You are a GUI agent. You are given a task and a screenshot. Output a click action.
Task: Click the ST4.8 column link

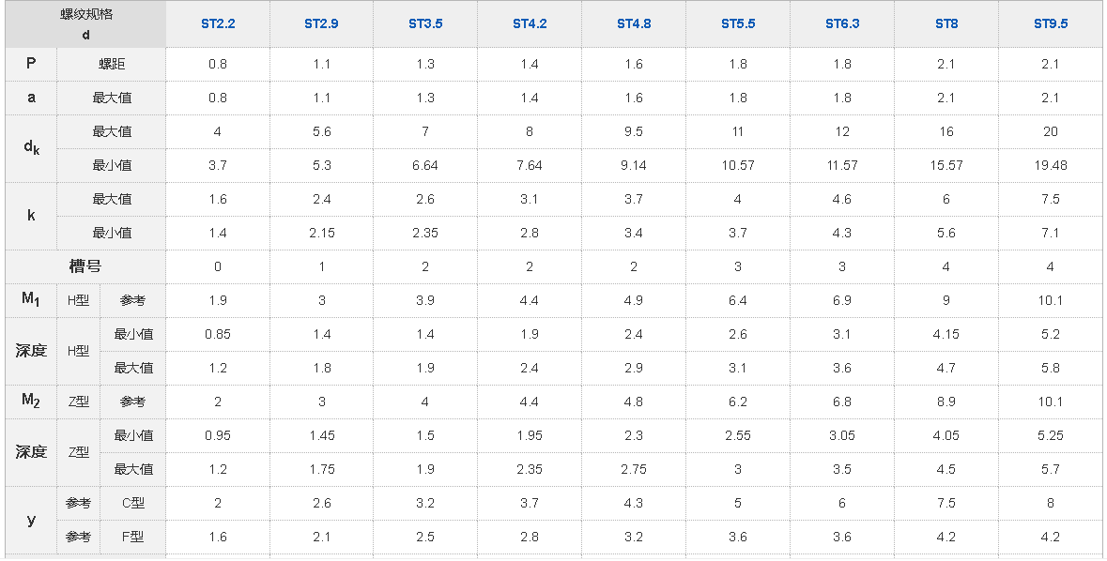pyautogui.click(x=634, y=23)
